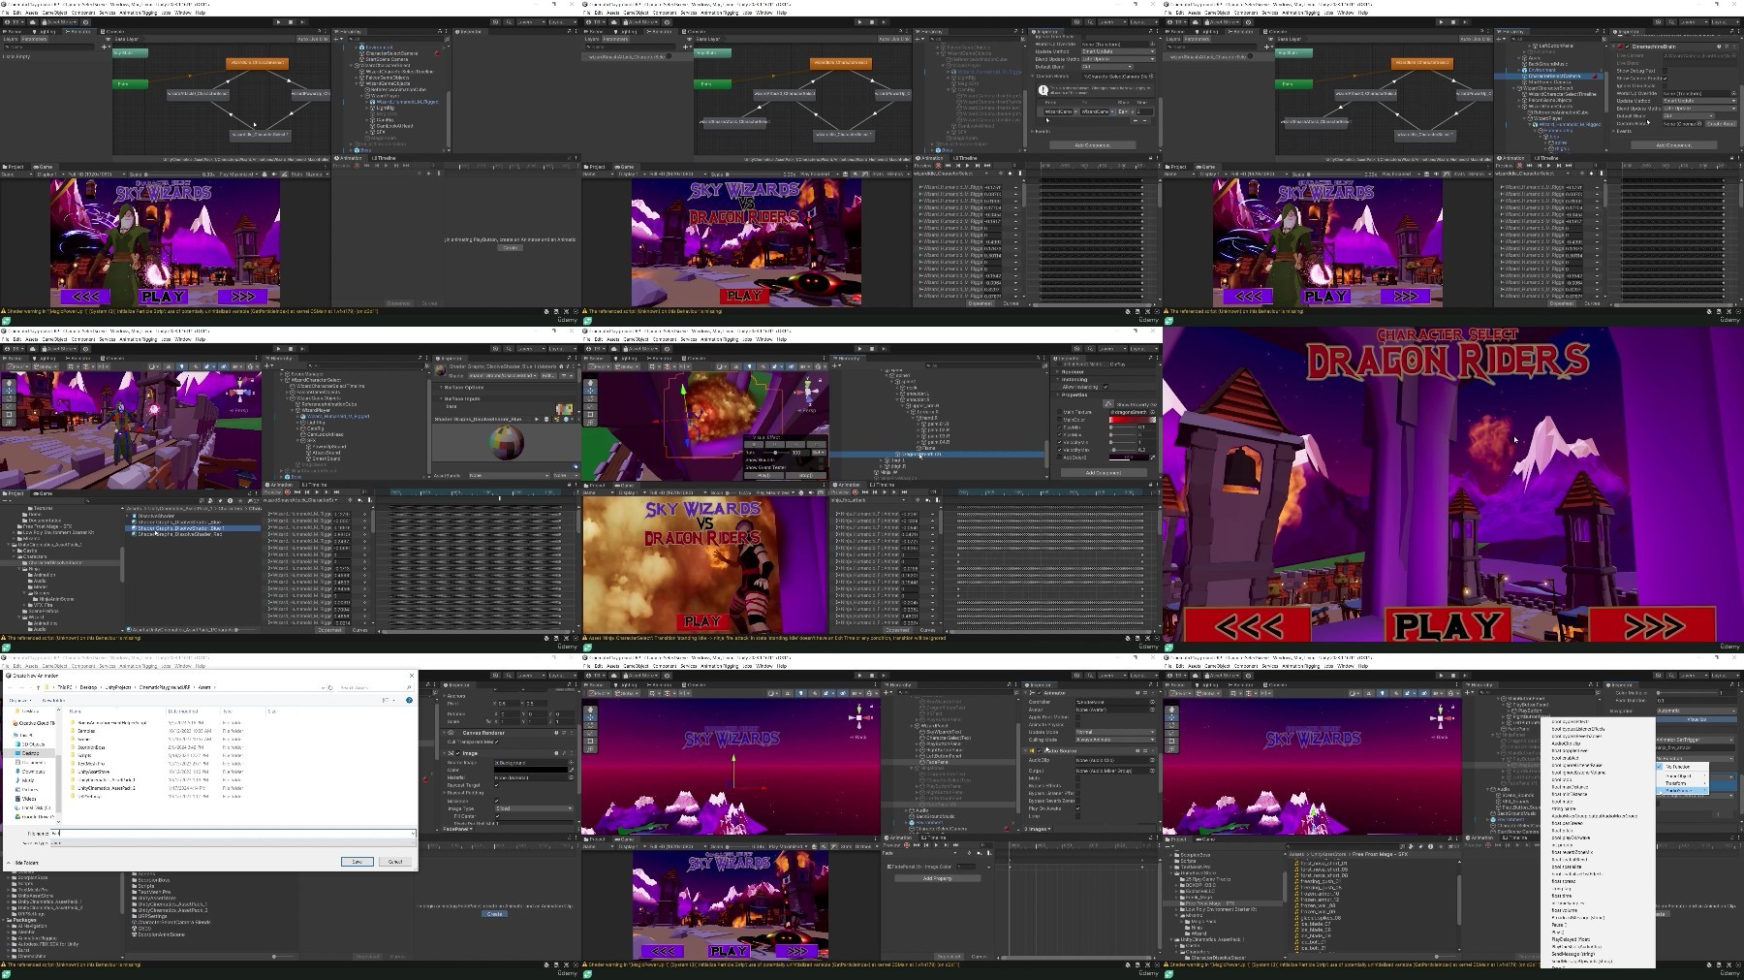Open the UnityCinematics_AssetPack_2 folder in dialog
This screenshot has width=1744, height=980.
pos(106,788)
